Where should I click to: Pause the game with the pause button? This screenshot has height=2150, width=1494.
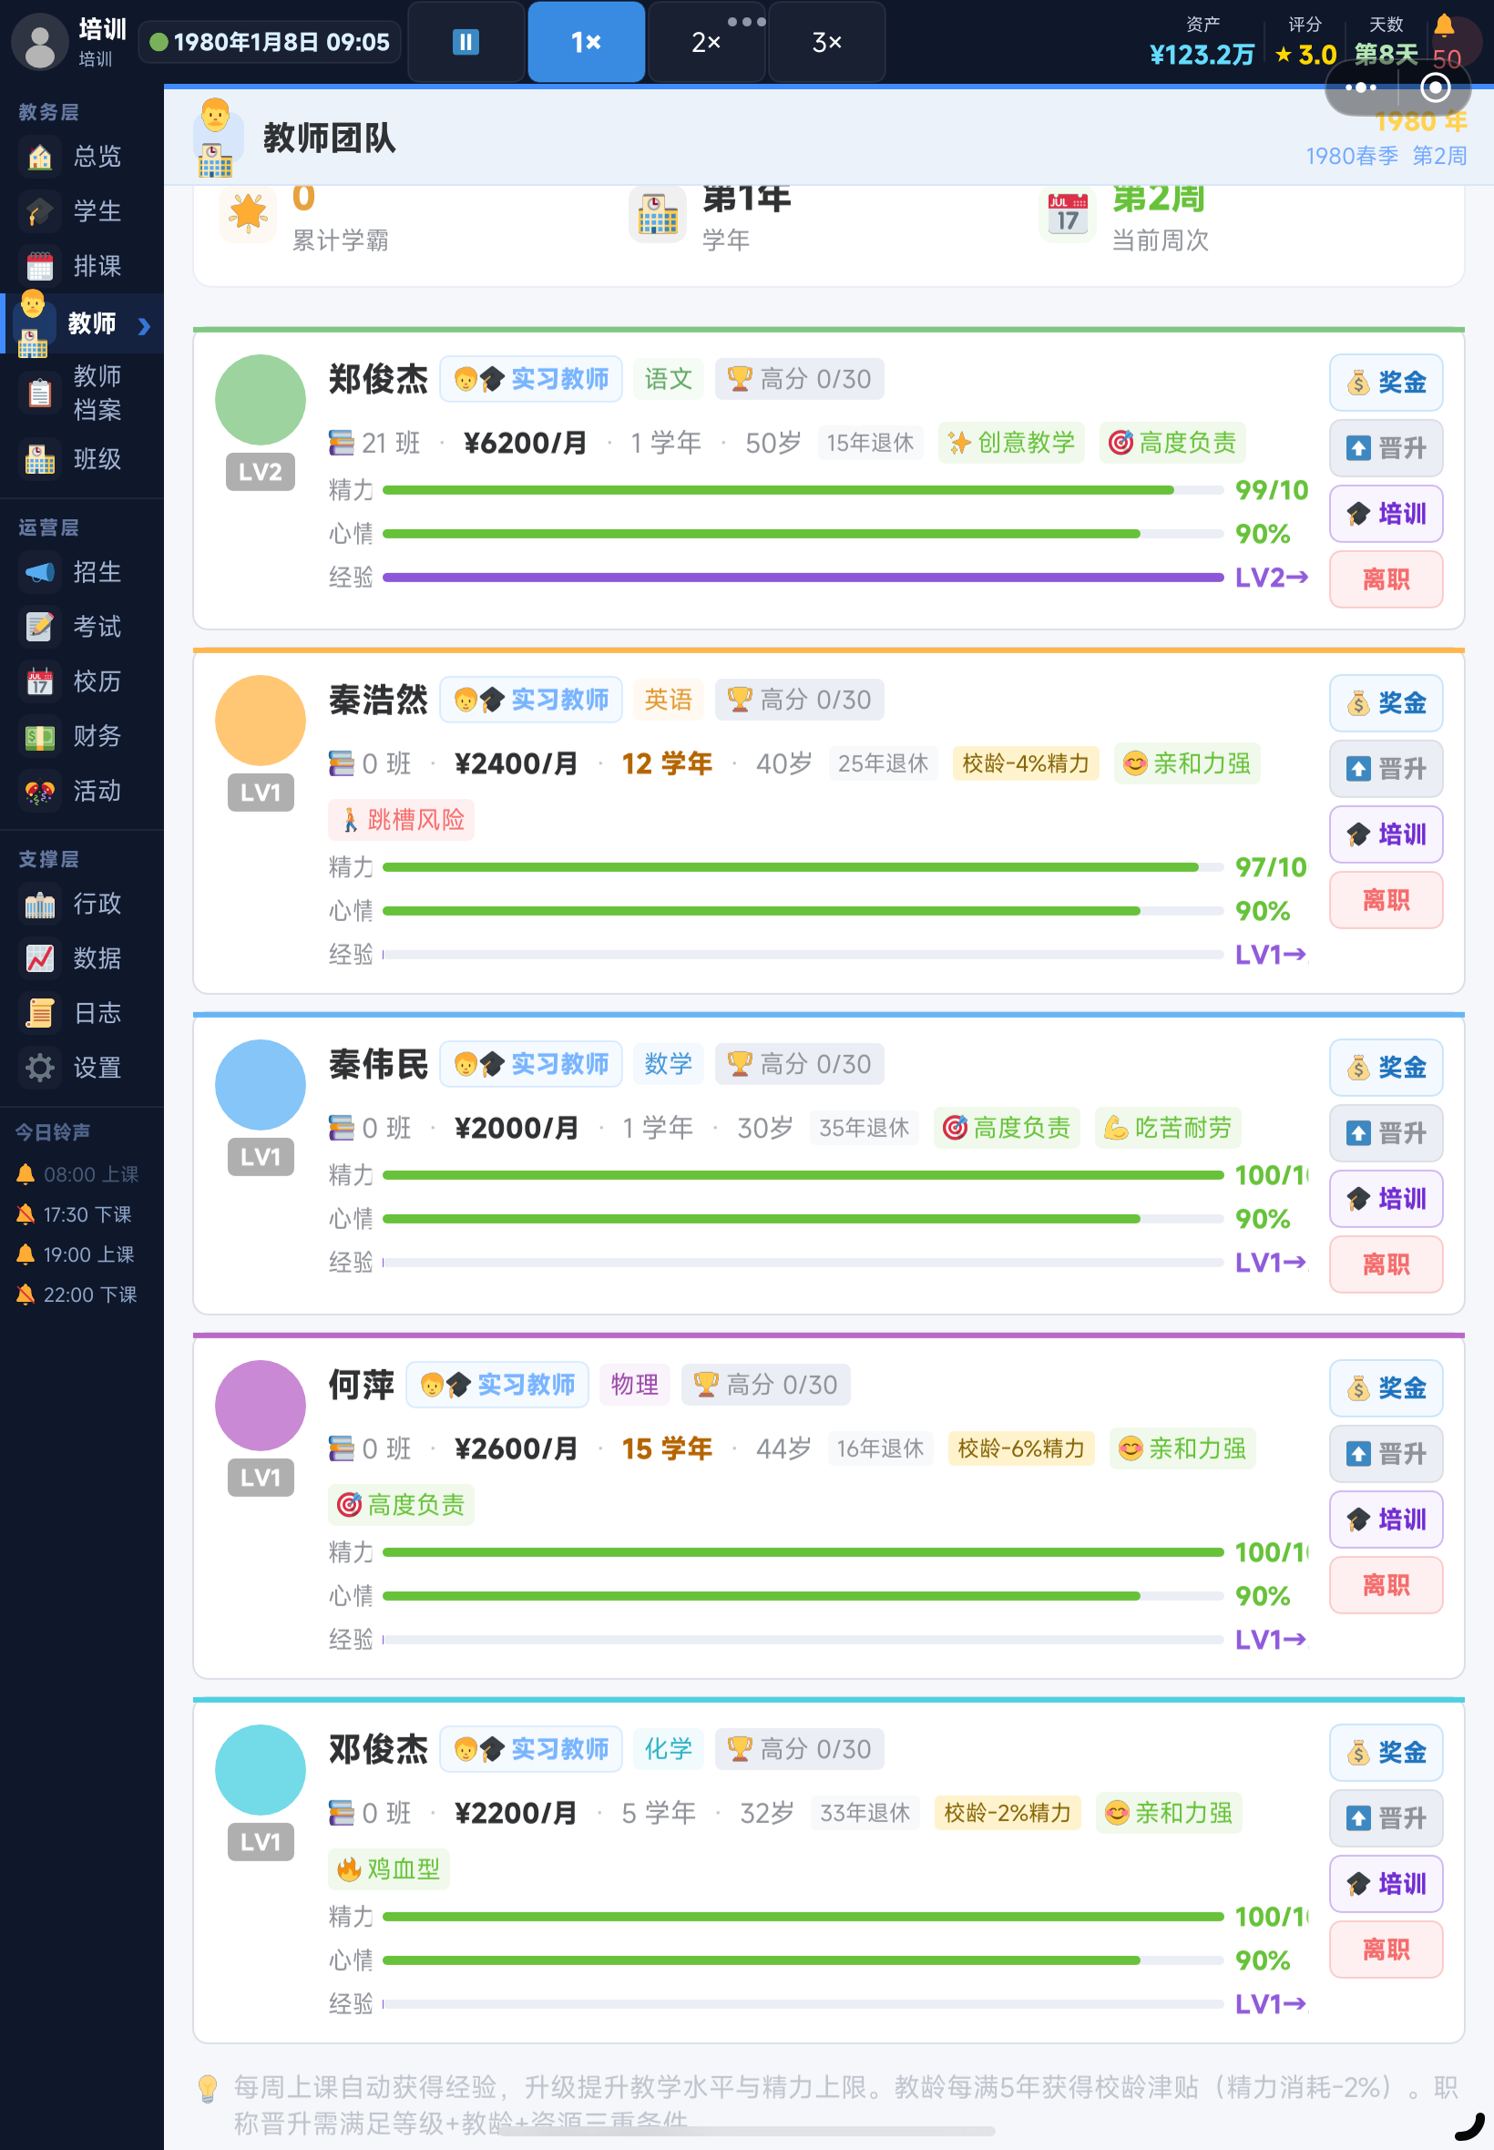466,42
